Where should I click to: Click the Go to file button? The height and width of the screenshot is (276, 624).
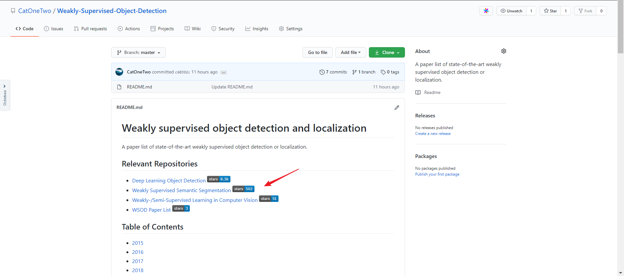click(318, 52)
